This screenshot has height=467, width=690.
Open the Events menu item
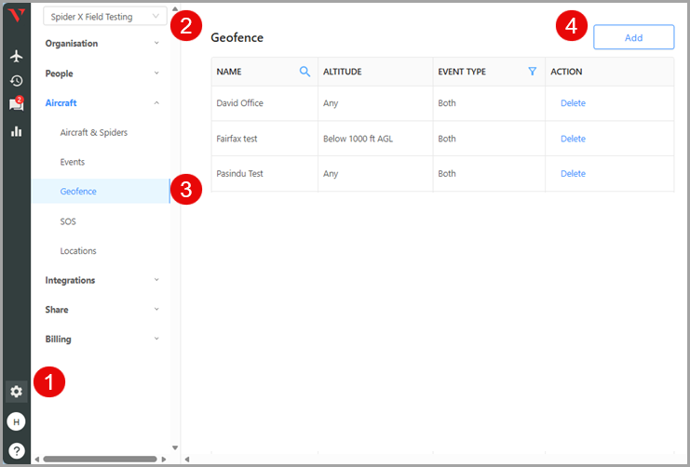click(x=73, y=162)
